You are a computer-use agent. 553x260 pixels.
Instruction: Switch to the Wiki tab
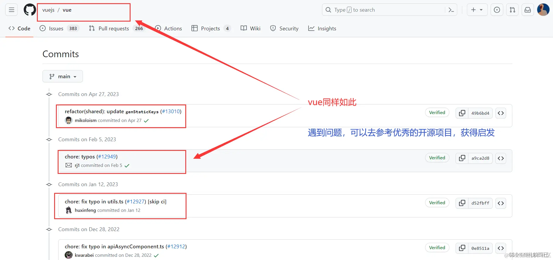[250, 28]
